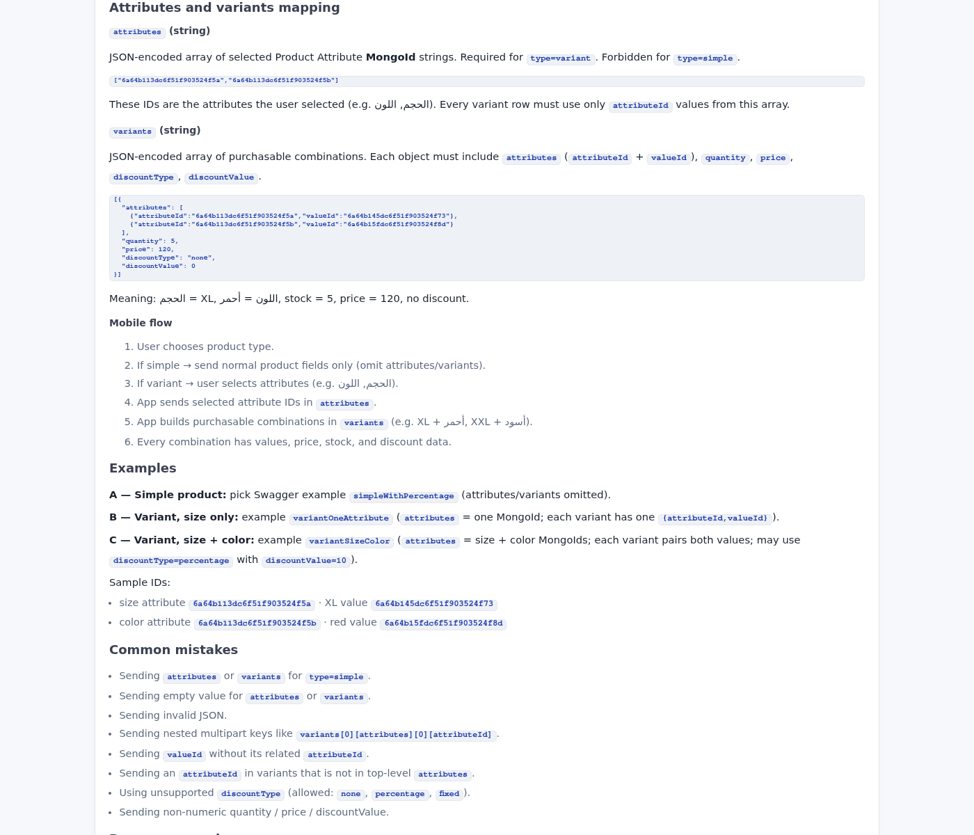The image size is (974, 835).
Task: Click the 'discountType=percentage' code tag
Action: click(171, 561)
